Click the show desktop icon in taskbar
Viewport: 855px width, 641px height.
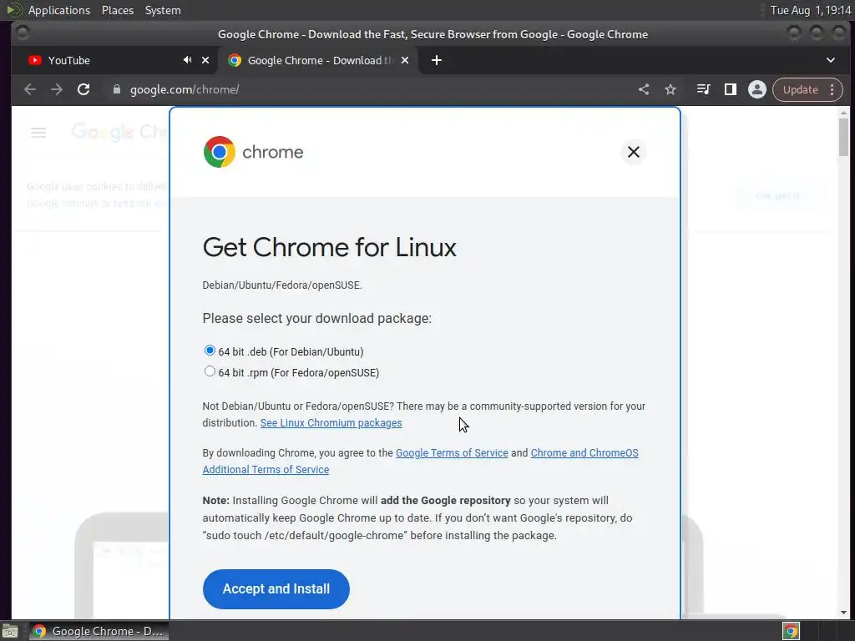point(10,631)
